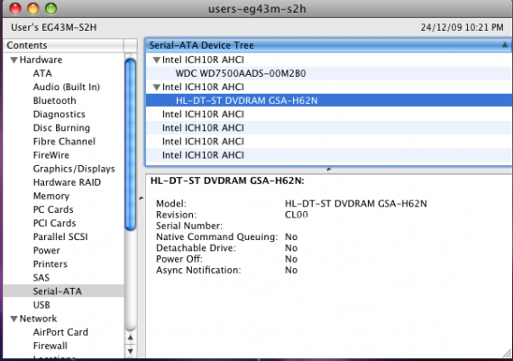Close the window with the red button
513x361 pixels.
[15, 8]
